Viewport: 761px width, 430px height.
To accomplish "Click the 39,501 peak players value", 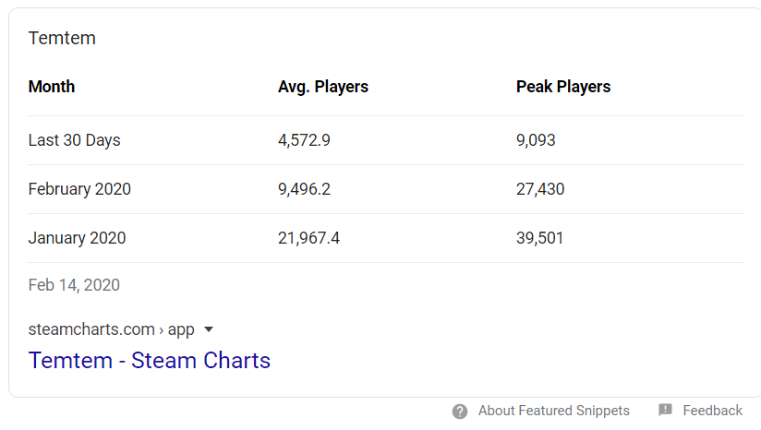I will 539,238.
